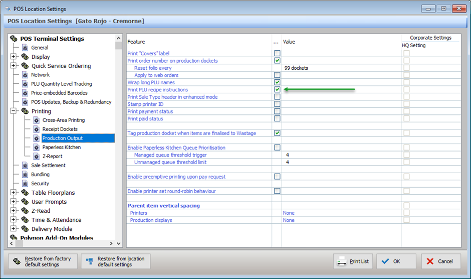Viewport: 471px width, 279px height.
Task: Enable the Print "Covers" label checkbox
Action: coord(277,53)
